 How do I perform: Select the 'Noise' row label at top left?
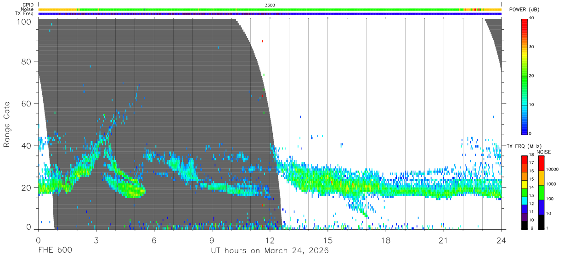pyautogui.click(x=27, y=9)
